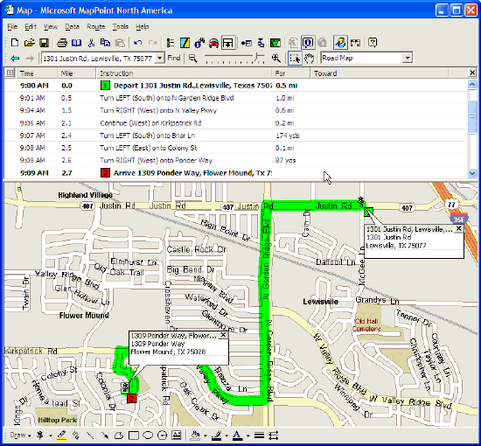Toggle the Route Planner car icon
Screen dimensions: 481x446
(213, 43)
